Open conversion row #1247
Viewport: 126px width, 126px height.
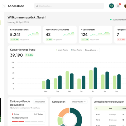click(x=110, y=114)
